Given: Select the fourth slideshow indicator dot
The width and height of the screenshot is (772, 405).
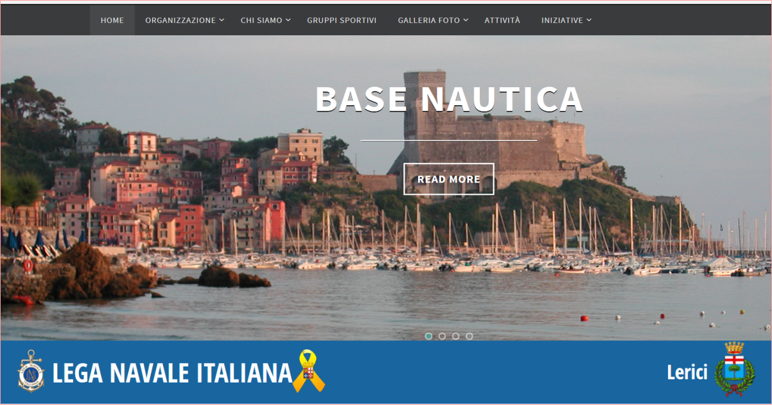Looking at the screenshot, I should point(469,336).
